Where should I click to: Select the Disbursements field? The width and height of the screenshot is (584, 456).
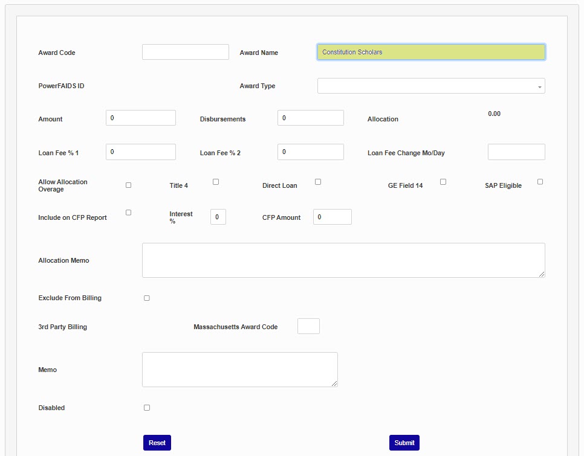[x=310, y=118]
